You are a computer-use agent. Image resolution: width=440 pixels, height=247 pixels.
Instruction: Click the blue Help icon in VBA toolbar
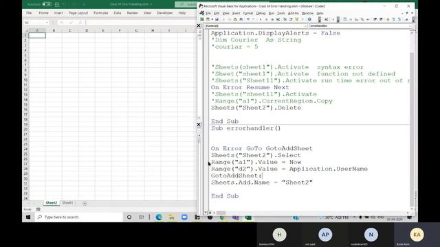click(309, 19)
